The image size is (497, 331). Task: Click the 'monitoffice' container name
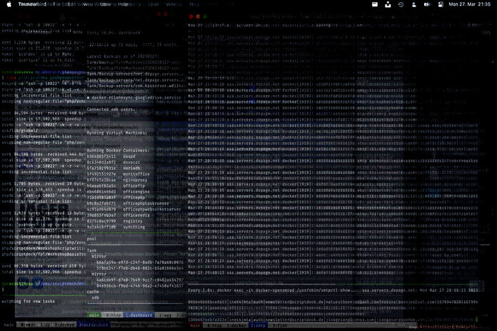click(136, 174)
